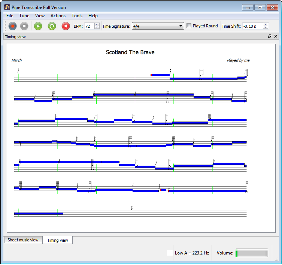Click inside the BPM value field

tap(89, 26)
